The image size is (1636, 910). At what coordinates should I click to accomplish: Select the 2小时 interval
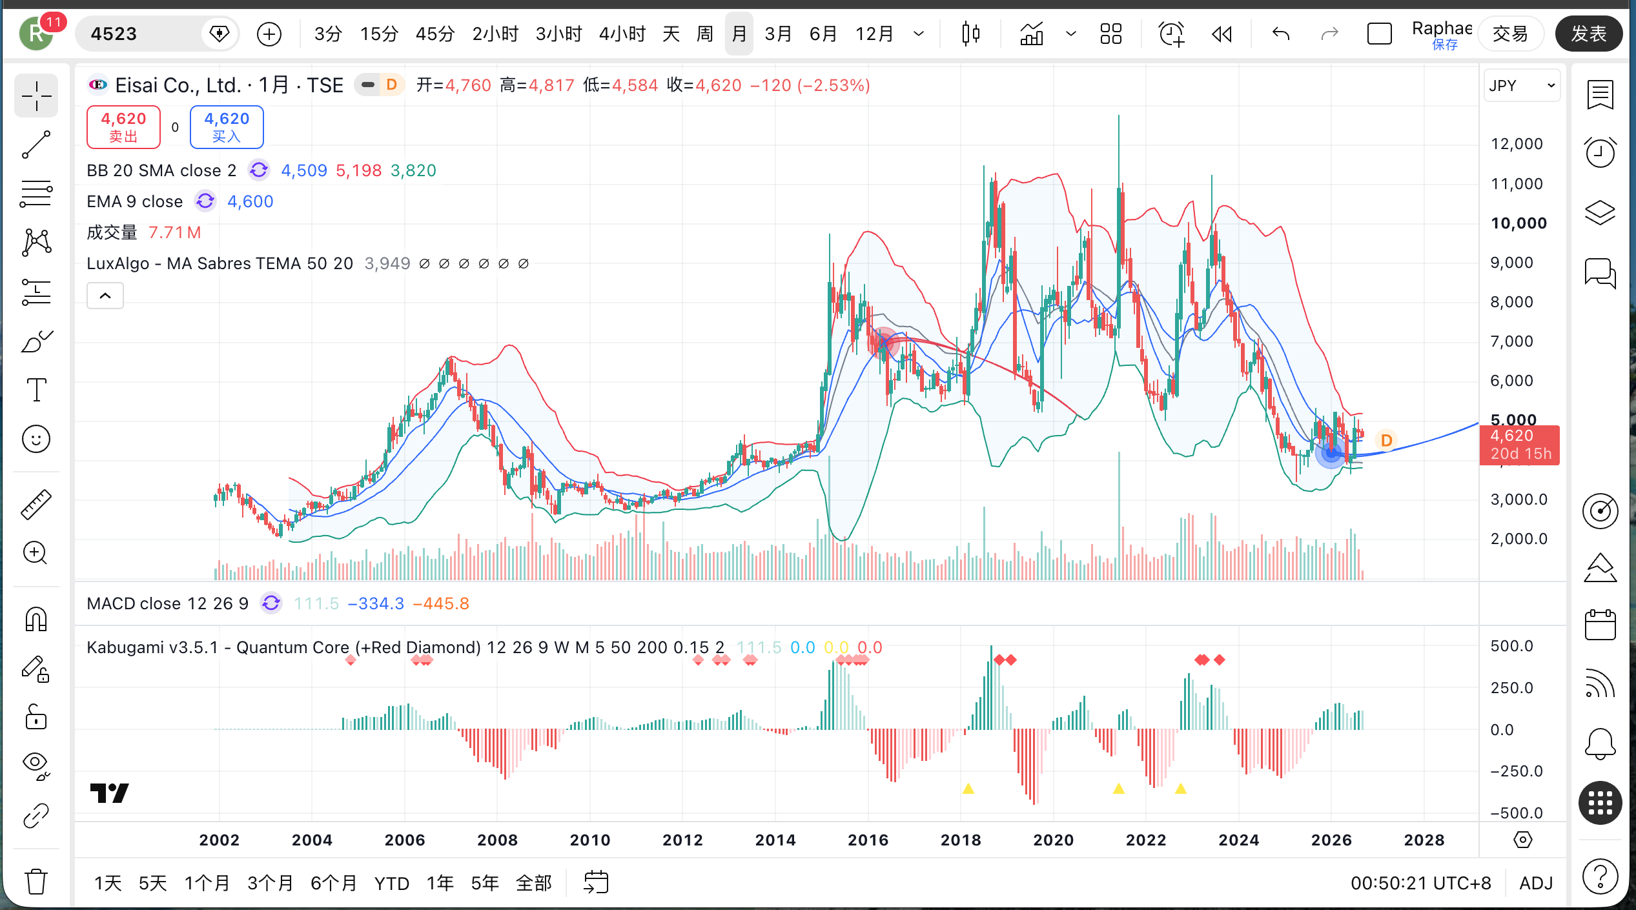pyautogui.click(x=495, y=34)
